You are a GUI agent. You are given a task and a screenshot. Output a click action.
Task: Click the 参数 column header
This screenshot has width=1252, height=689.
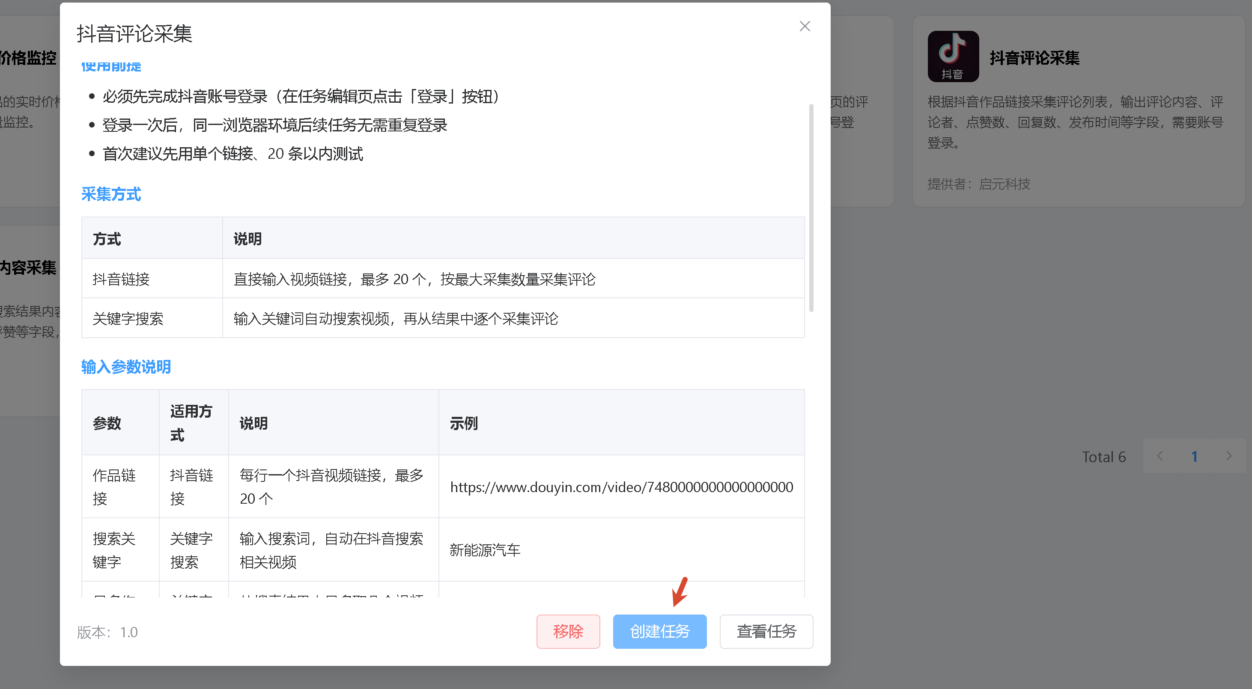coord(121,423)
